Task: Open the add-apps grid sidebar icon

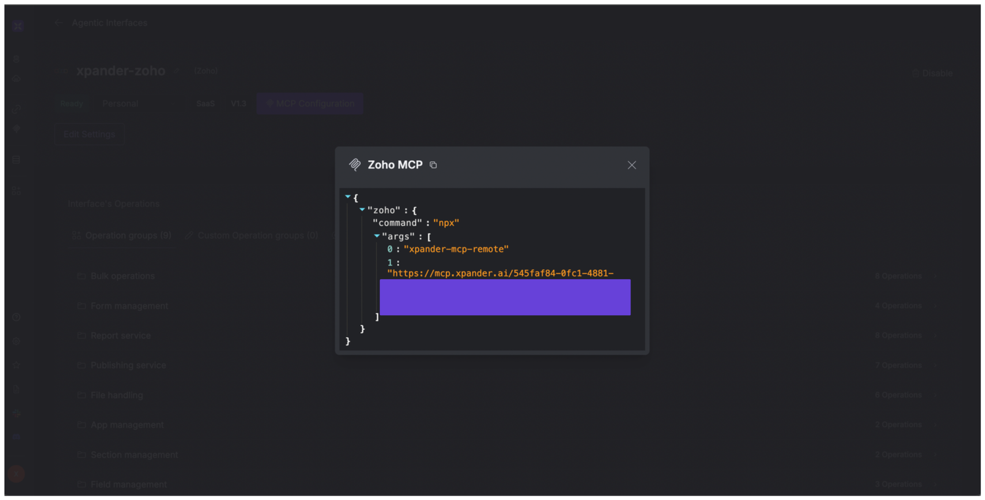Action: click(16, 190)
